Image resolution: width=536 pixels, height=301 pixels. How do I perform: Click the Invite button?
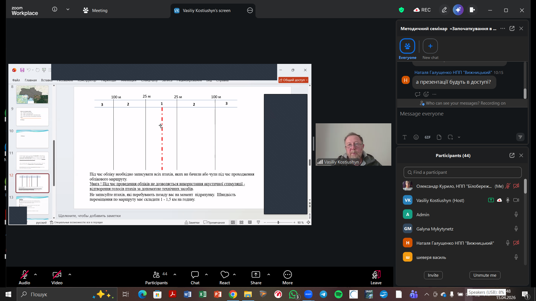click(433, 275)
